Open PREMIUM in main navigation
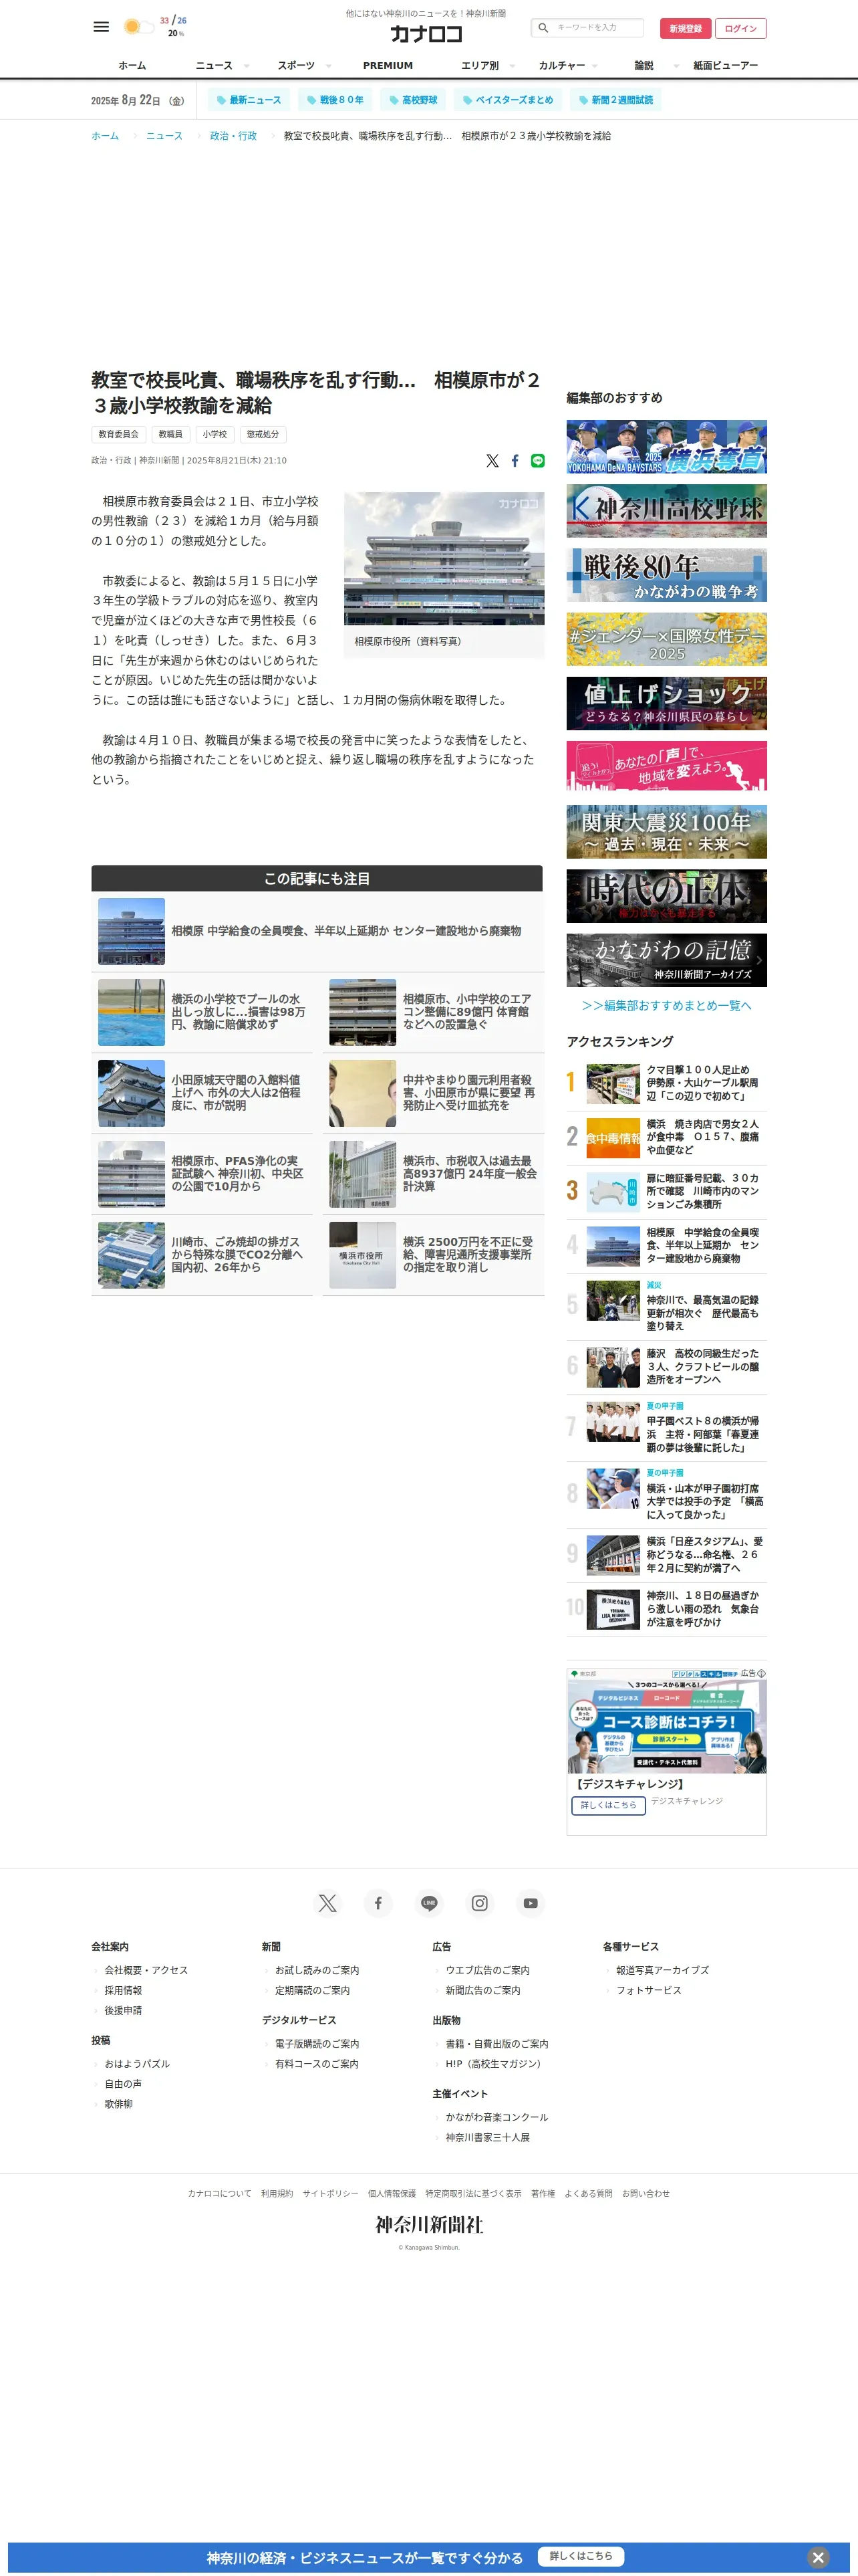 pos(388,65)
